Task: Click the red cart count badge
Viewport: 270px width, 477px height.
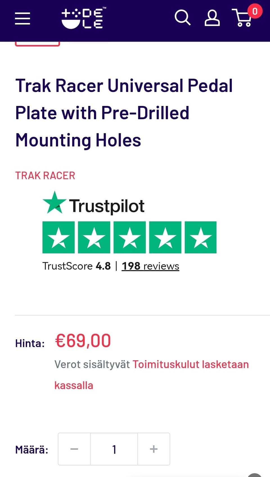Action: coord(255,12)
